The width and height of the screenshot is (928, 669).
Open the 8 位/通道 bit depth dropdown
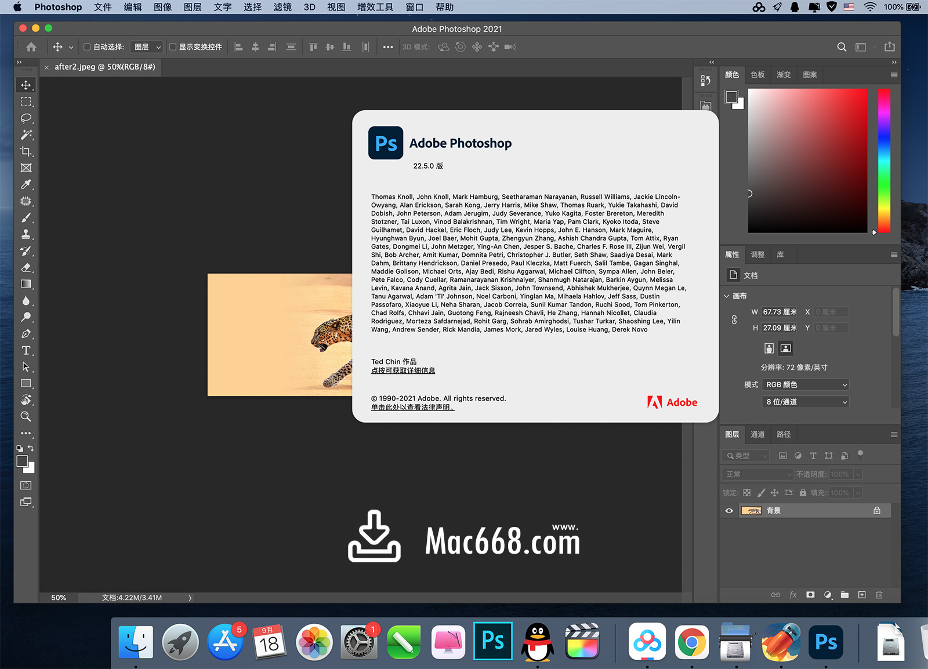[806, 402]
